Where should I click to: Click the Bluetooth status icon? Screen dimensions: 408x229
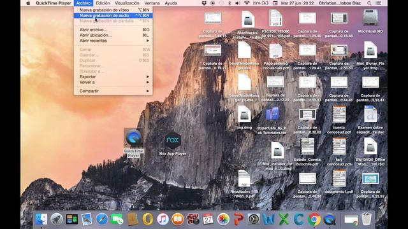coord(229,3)
